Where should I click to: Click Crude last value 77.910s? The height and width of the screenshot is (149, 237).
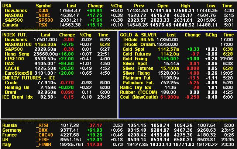pyautogui.click(x=47, y=83)
